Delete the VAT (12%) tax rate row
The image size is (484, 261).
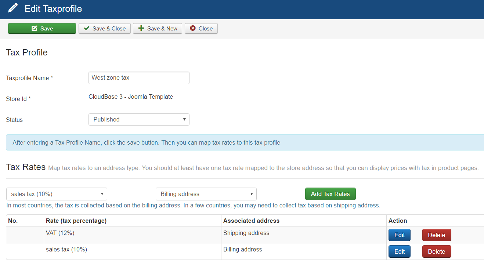[436, 235]
